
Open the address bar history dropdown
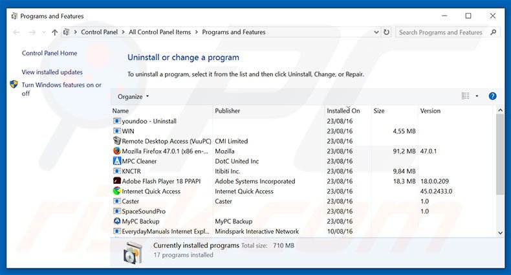point(376,32)
